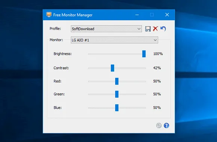Screen dimensions: 217x142
Task: Click the Monitor label
Action: 56,40
